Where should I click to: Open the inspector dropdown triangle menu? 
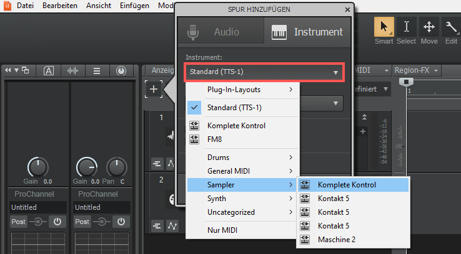(x=16, y=70)
